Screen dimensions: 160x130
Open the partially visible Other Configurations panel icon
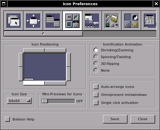[x=149, y=21]
